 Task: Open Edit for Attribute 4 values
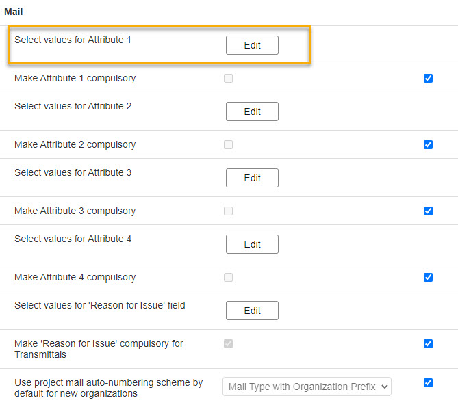(x=252, y=244)
